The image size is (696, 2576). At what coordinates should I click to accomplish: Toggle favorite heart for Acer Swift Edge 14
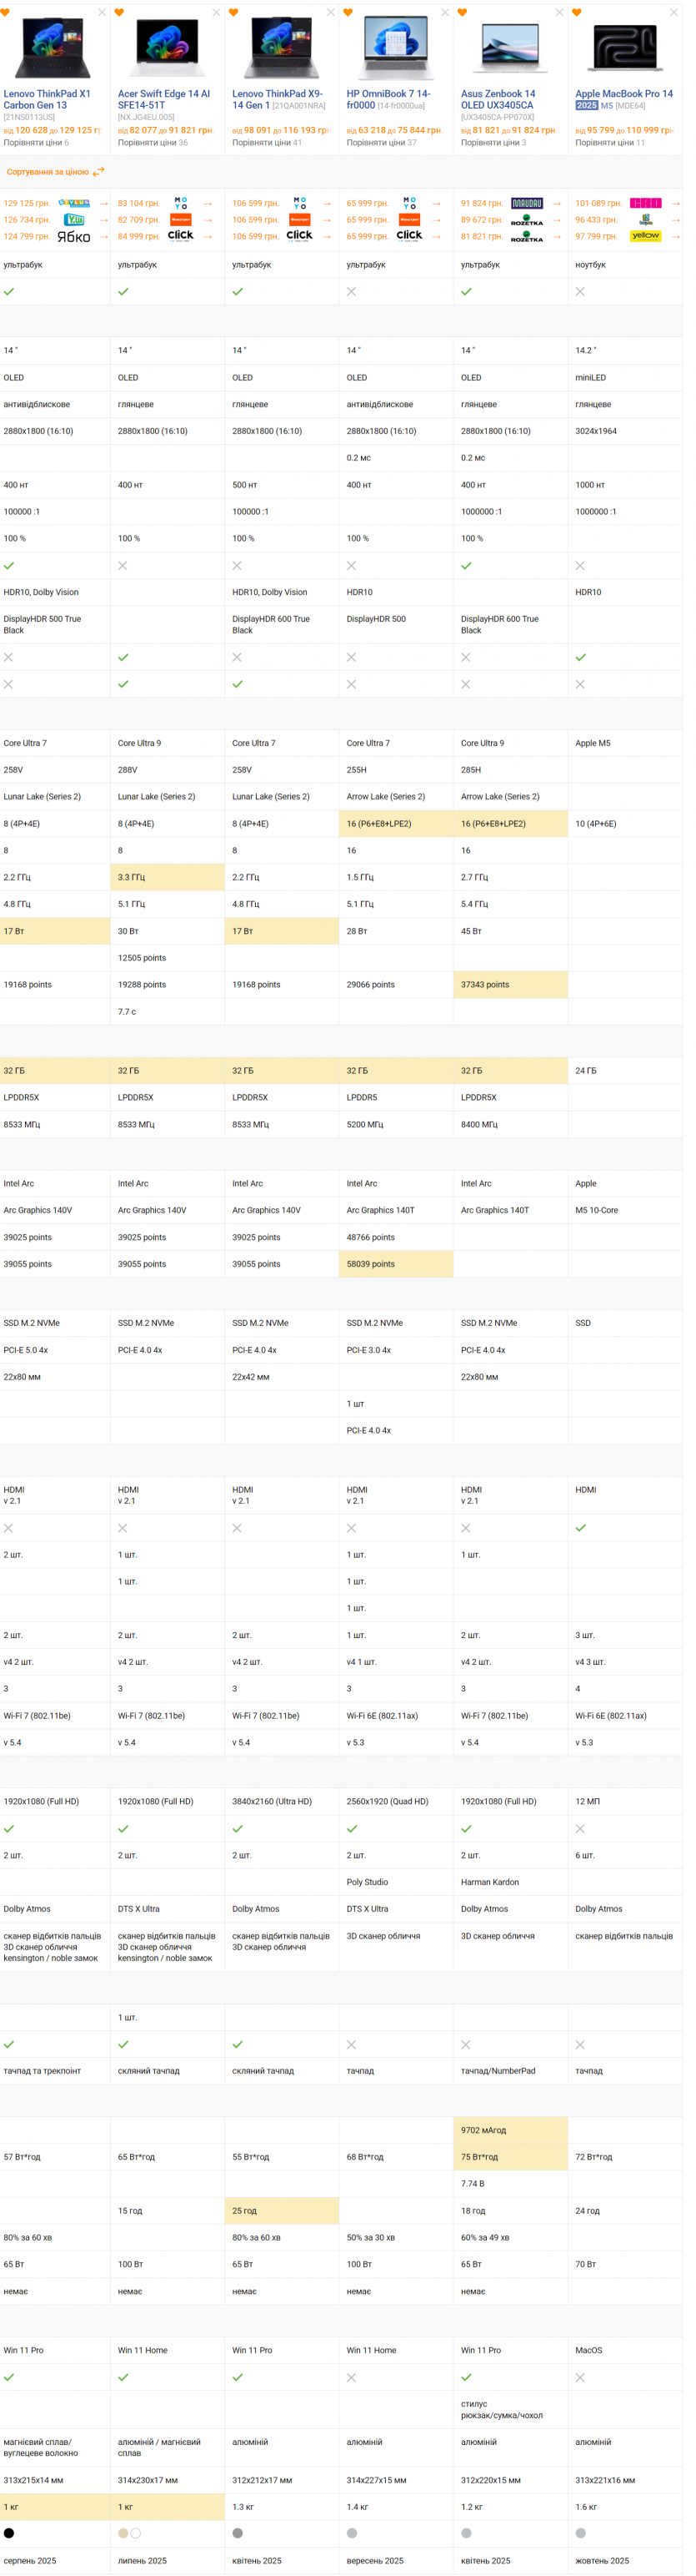tap(120, 13)
